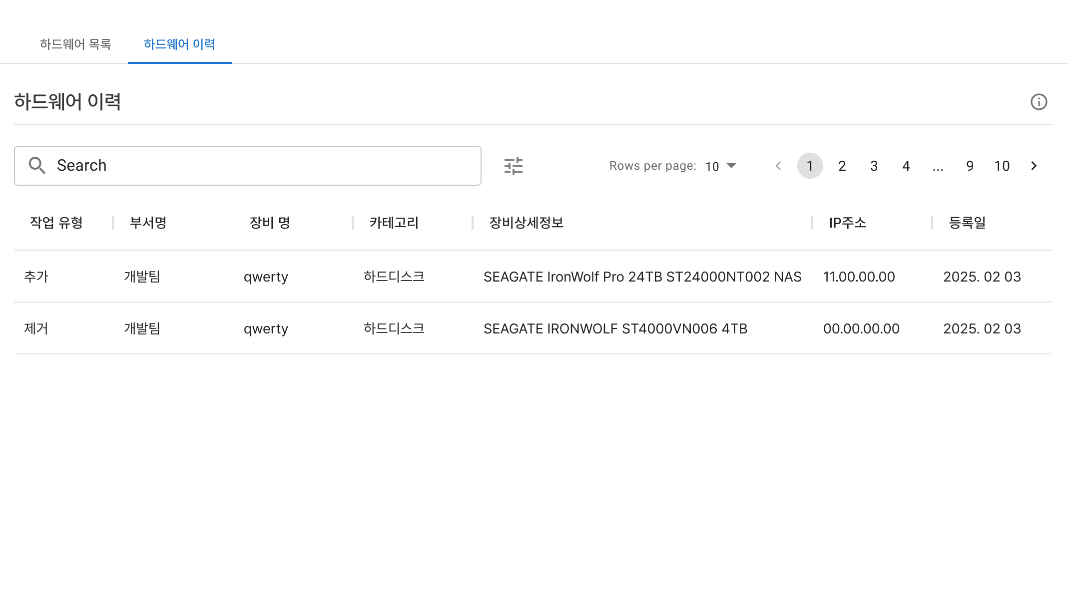Click the 작업 유형 column header
This screenshot has height=610, width=1067.
click(56, 223)
